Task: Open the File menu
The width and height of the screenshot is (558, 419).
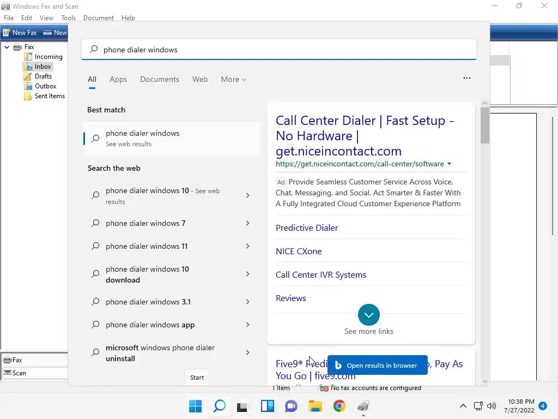Action: pos(9,18)
